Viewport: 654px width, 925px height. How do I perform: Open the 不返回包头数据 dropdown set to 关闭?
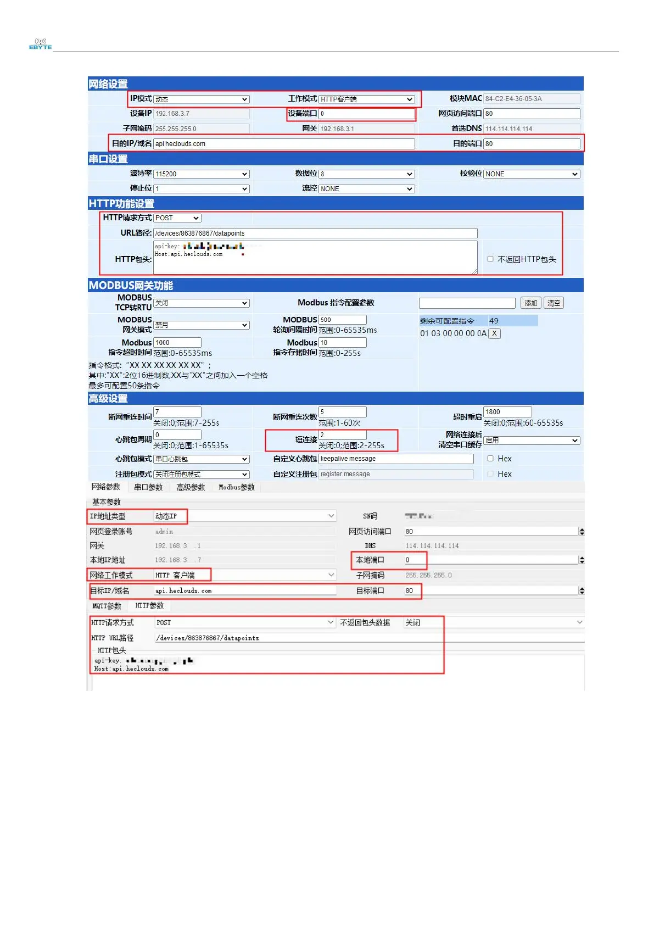tap(494, 622)
